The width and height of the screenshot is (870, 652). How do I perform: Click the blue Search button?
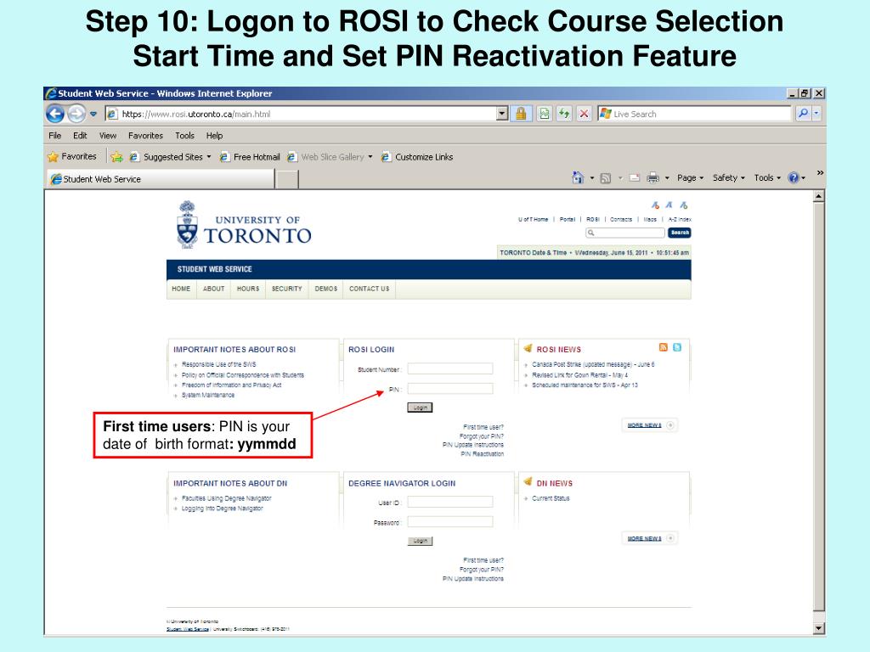coord(680,233)
